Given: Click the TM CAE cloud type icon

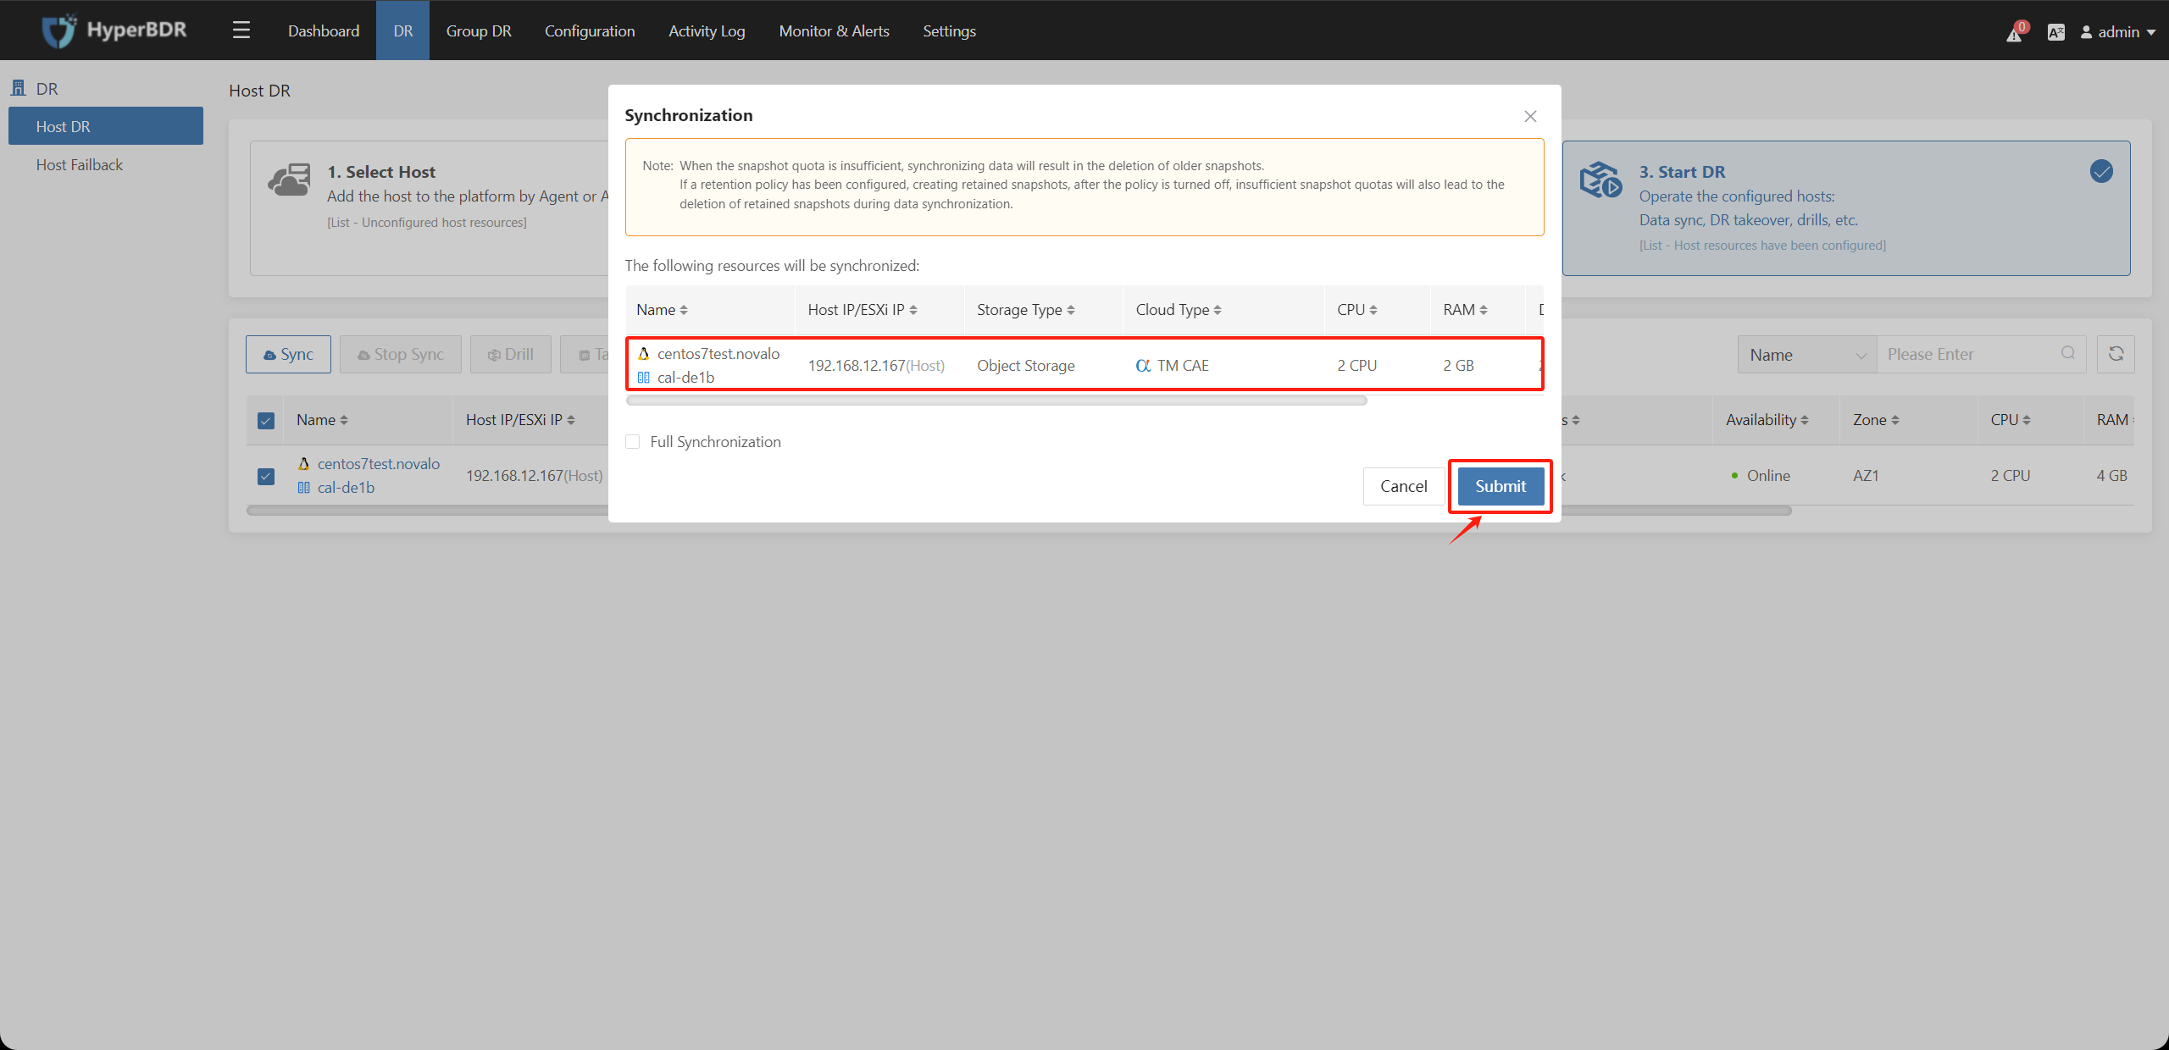Looking at the screenshot, I should click(1143, 366).
